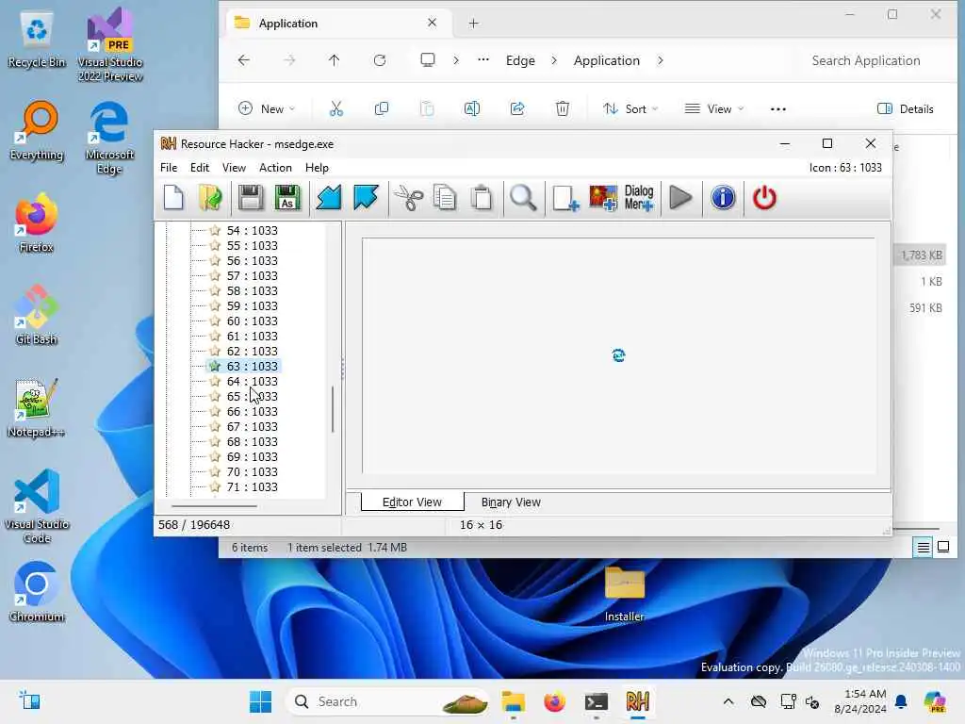This screenshot has height=724, width=965.
Task: Click the Cut scissors icon in Resource Hacker
Action: point(408,198)
